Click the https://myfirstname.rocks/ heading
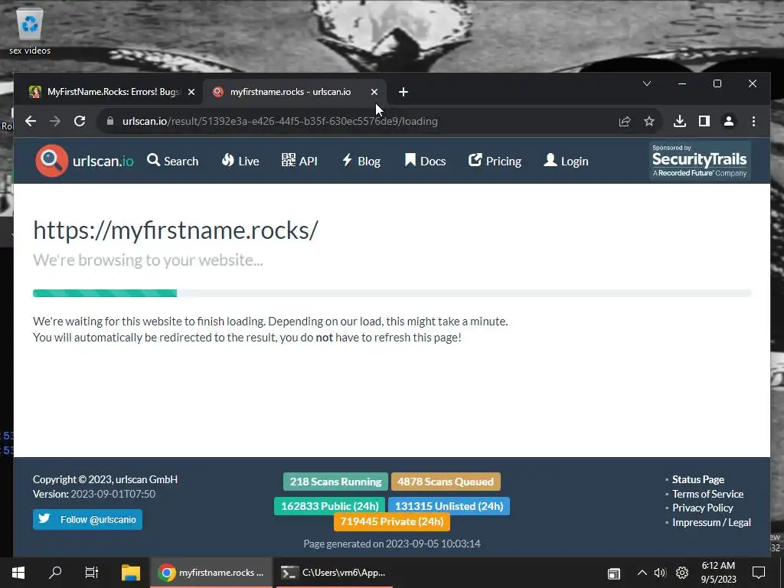Viewport: 784px width, 588px height. 175,230
